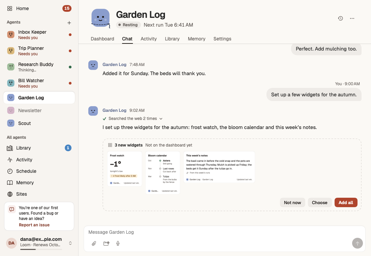Click the 3 new widgets grid icon
Image resolution: width=371 pixels, height=256 pixels.
110,145
